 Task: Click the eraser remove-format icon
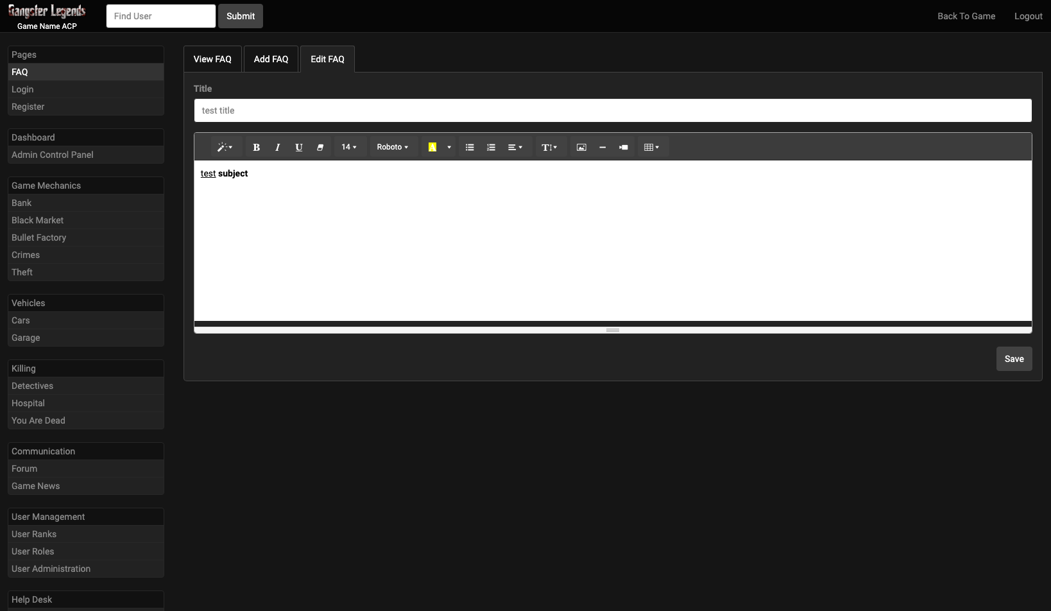pos(320,147)
